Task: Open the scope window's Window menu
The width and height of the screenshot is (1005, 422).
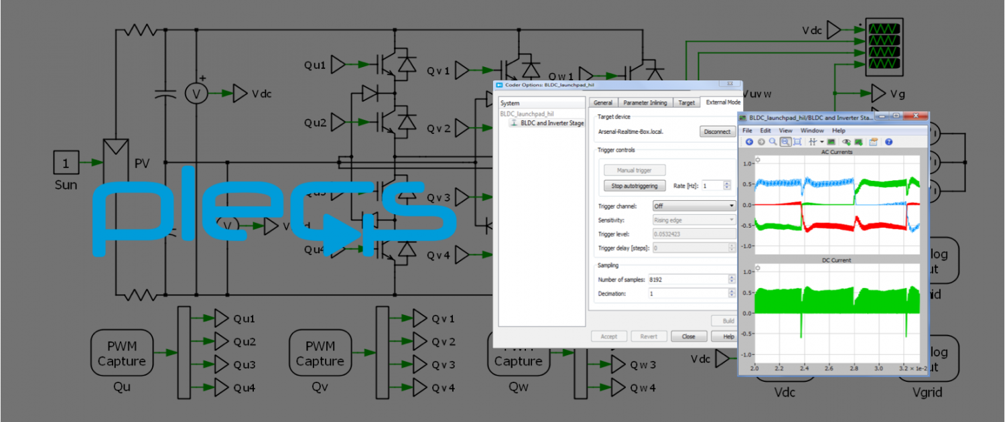Action: (x=812, y=131)
